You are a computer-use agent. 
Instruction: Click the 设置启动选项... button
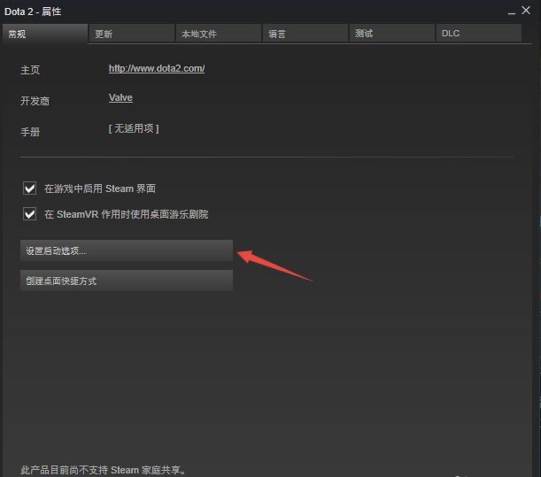pos(127,250)
